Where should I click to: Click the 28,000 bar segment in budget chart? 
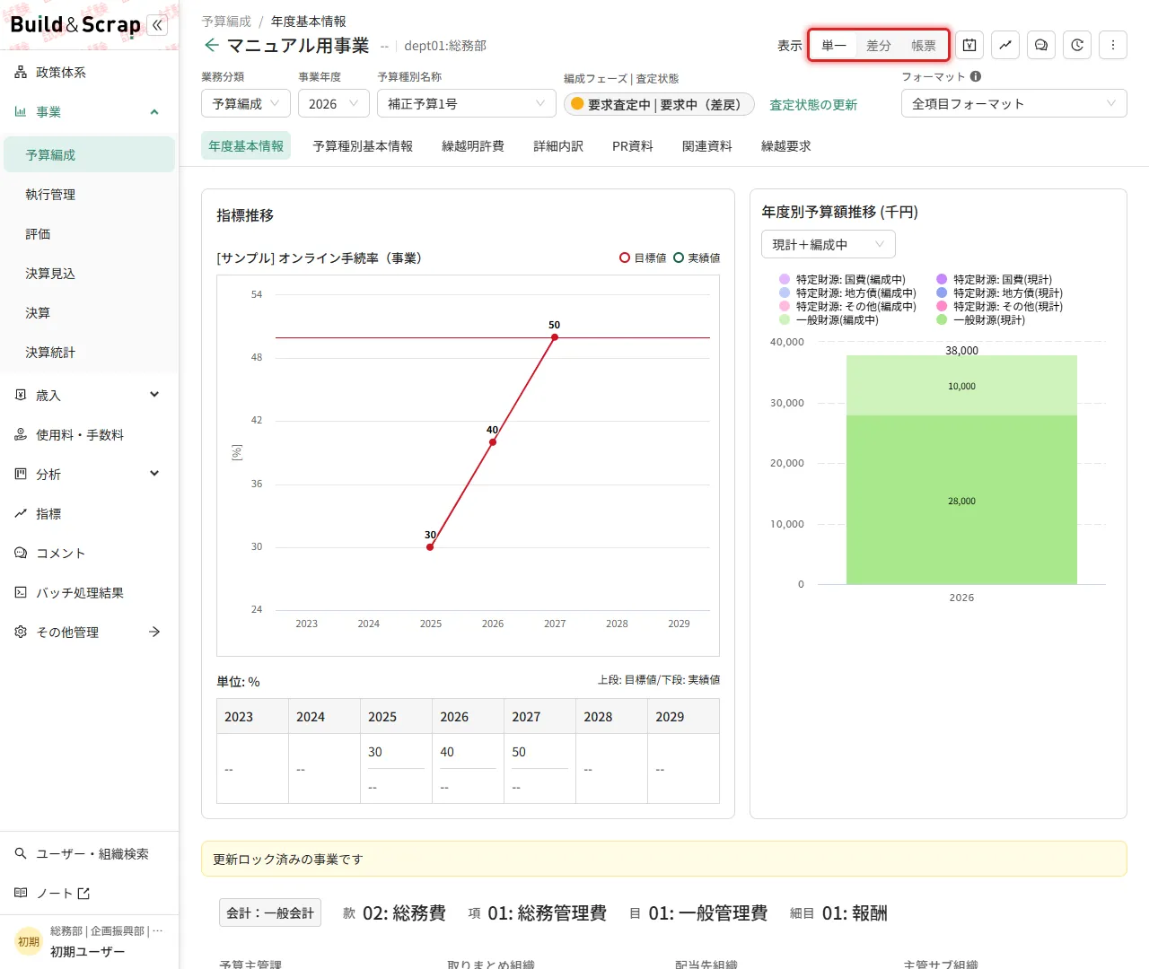tap(961, 500)
